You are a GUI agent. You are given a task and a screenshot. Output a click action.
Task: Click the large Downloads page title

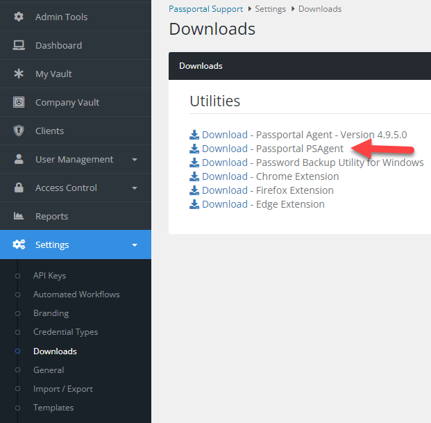pyautogui.click(x=212, y=29)
